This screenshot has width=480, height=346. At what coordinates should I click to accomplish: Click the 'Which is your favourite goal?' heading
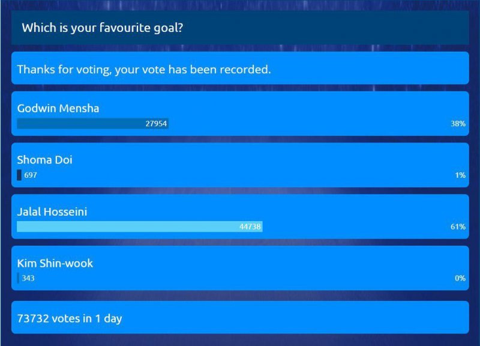[x=102, y=28]
